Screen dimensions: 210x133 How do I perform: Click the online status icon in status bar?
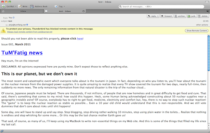click(2, 131)
